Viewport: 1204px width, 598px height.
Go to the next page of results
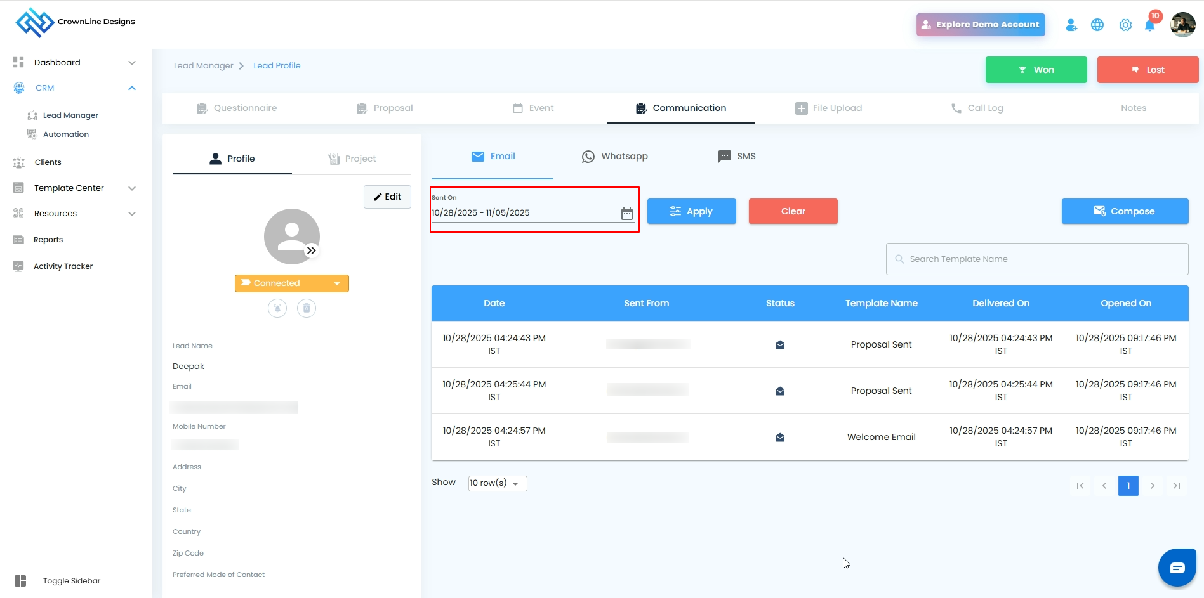[x=1153, y=486]
